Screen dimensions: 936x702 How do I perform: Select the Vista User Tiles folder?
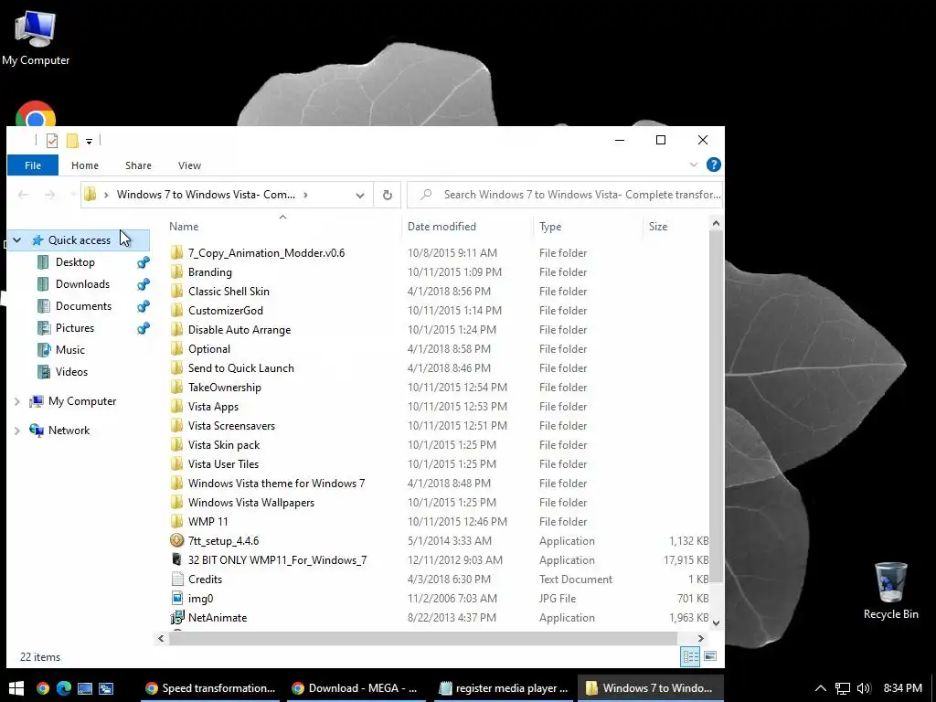tap(223, 463)
